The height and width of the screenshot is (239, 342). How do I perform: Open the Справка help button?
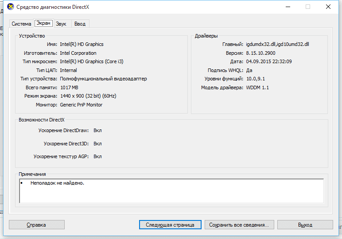coord(37,225)
